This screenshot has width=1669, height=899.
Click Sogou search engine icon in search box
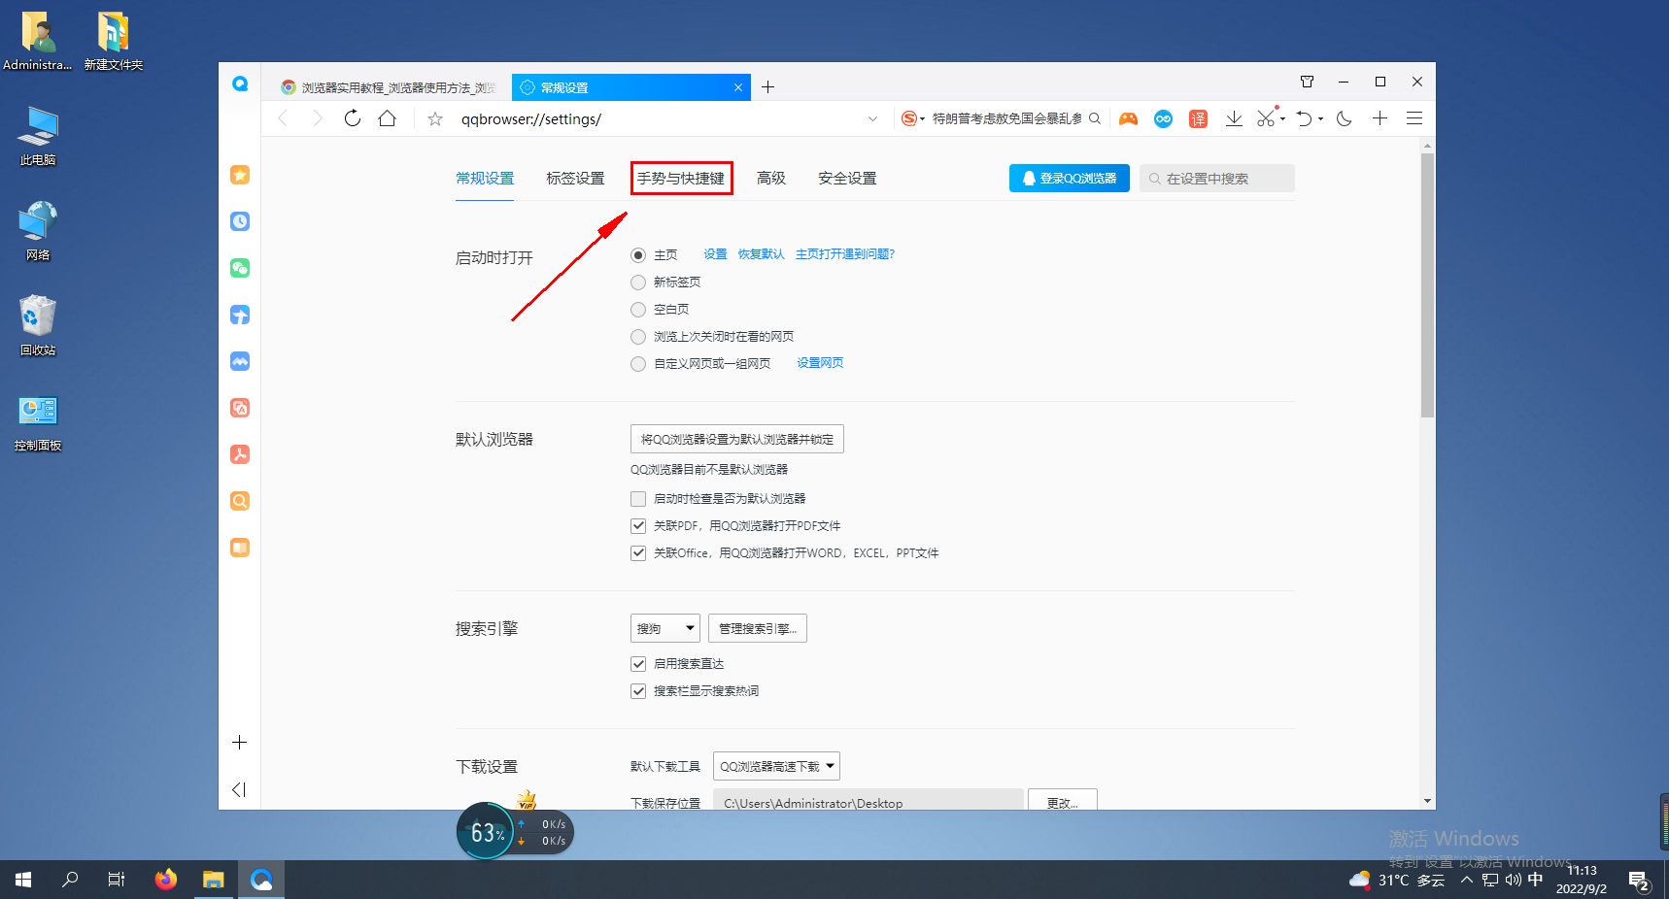[x=909, y=118]
